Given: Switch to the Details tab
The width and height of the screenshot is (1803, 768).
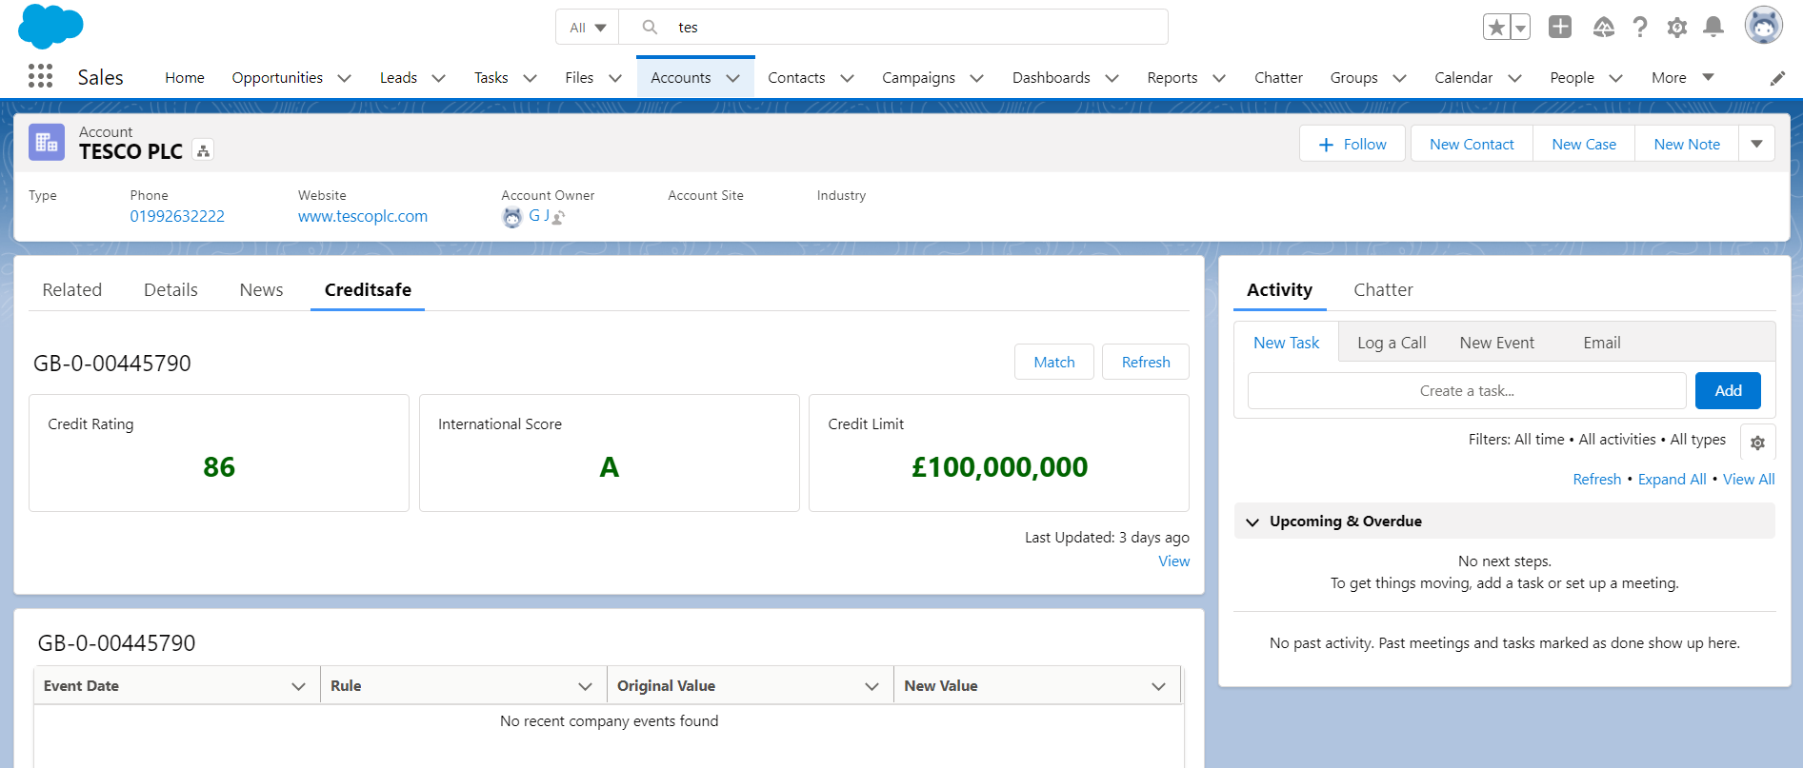Looking at the screenshot, I should coord(170,290).
